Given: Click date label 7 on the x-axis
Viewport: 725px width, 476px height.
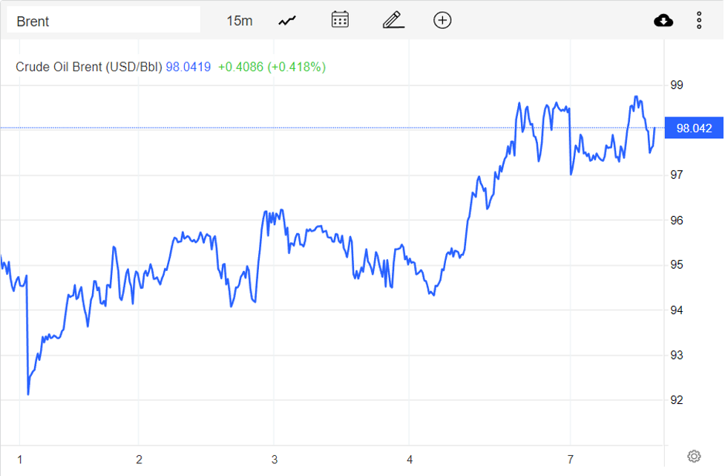Looking at the screenshot, I should 570,460.
